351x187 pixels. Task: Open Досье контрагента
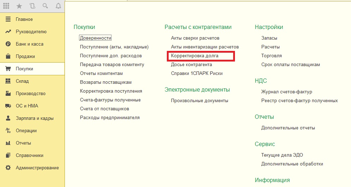[x=192, y=65]
